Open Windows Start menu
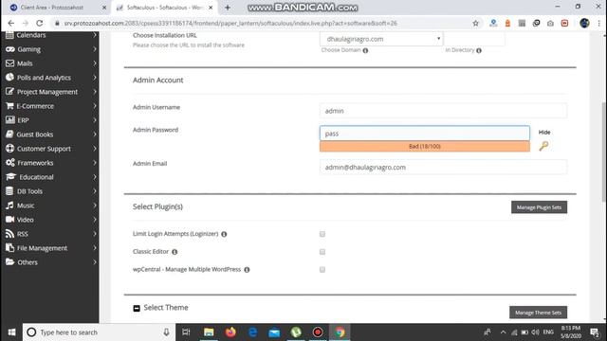The height and width of the screenshot is (341, 607). (x=11, y=332)
